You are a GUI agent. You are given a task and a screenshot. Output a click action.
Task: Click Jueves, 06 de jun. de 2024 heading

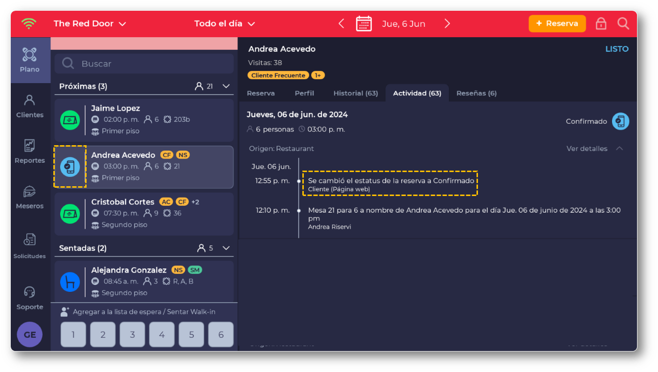pos(297,114)
